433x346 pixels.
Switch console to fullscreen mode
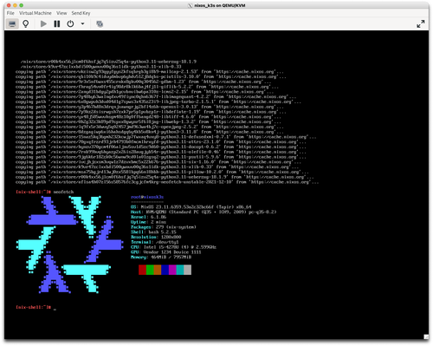coord(421,24)
